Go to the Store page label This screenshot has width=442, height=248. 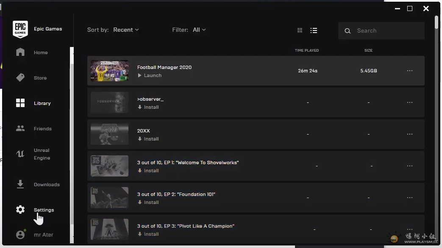40,78
